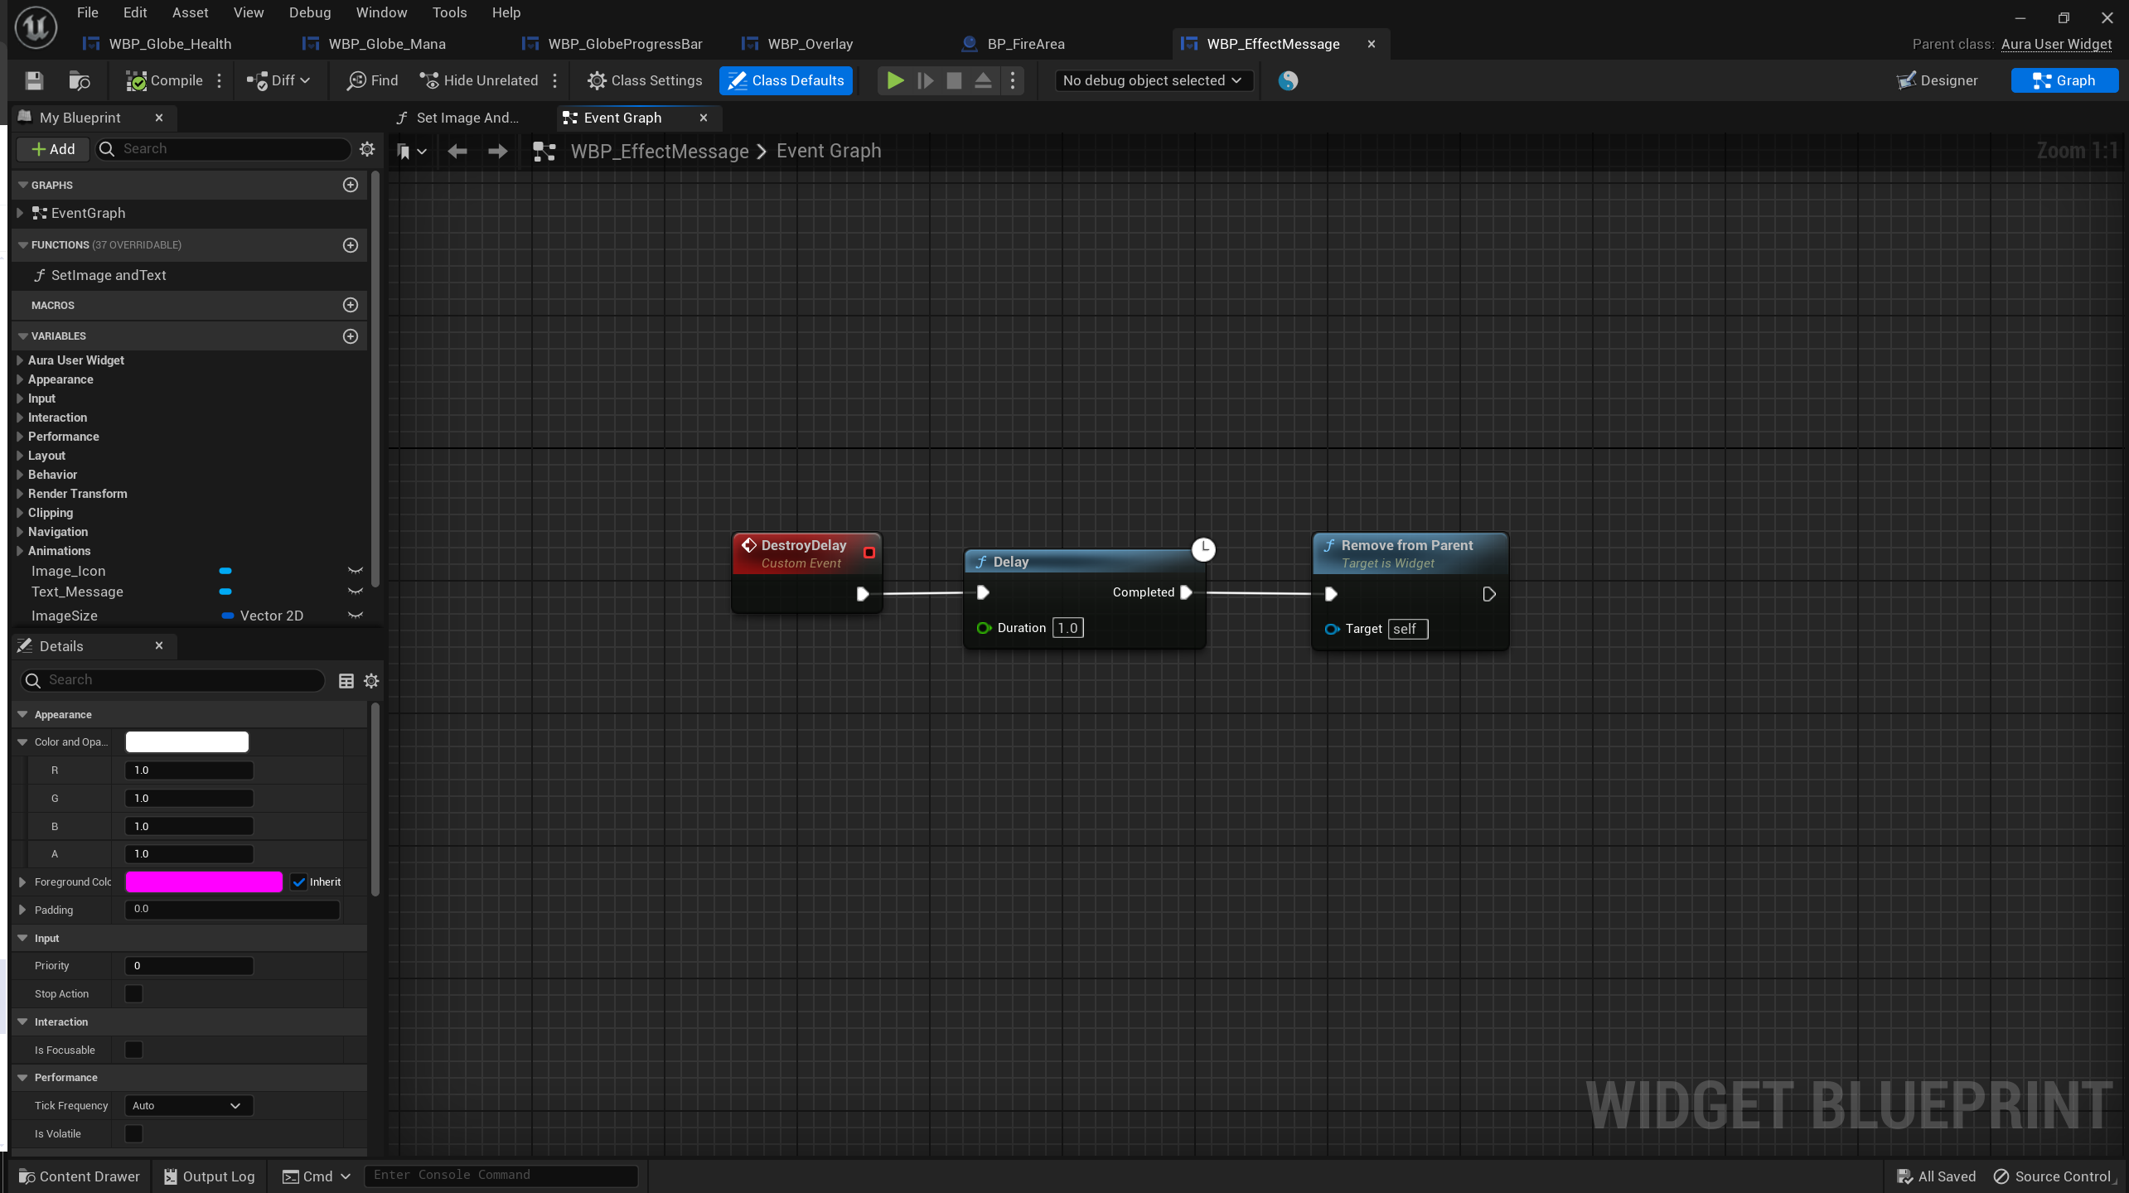Click the Find toolbar button

coord(373,80)
